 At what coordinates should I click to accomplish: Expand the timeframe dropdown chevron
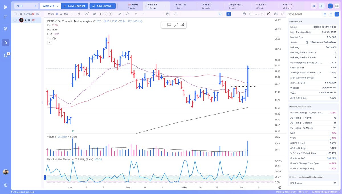[x=71, y=14]
